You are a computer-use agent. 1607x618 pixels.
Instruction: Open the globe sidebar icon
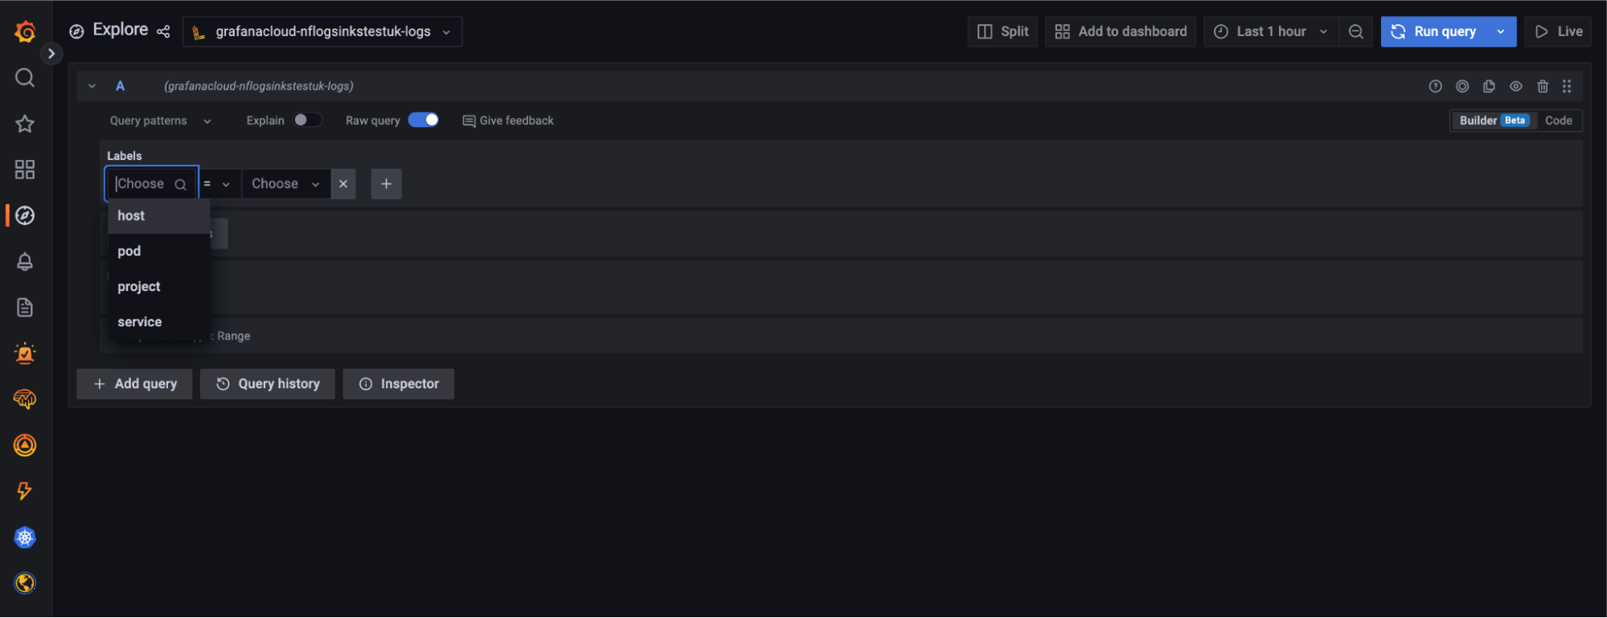click(25, 583)
